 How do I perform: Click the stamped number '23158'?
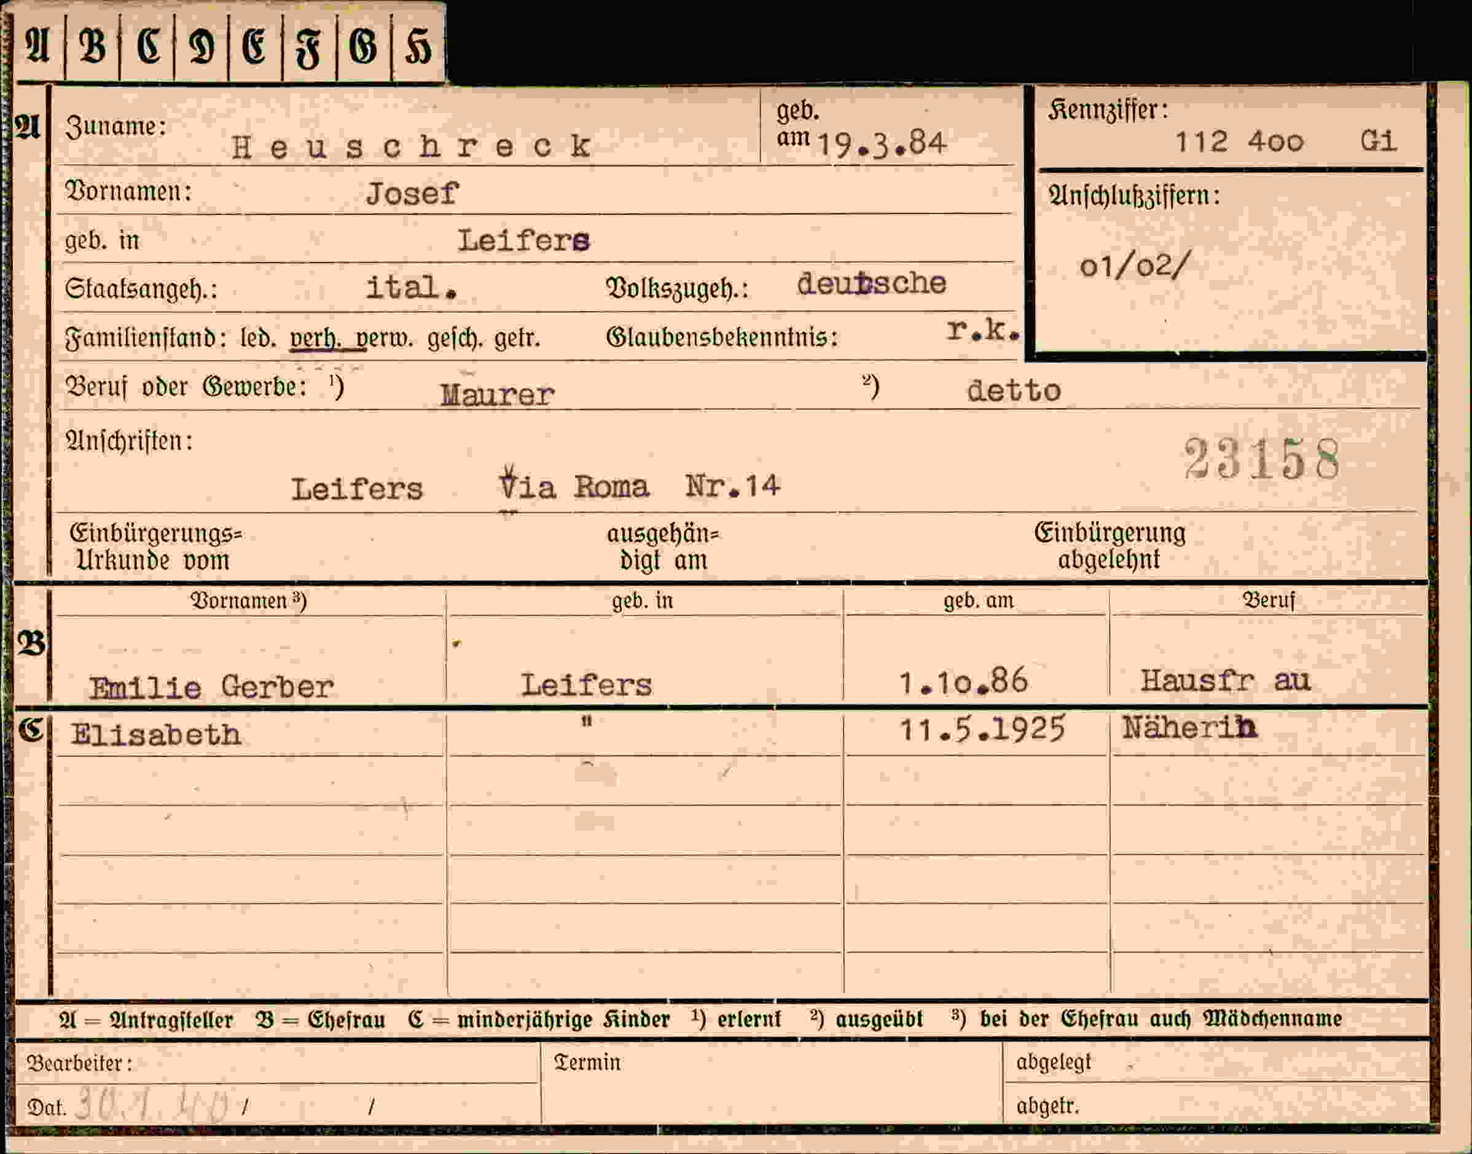coord(1261,459)
